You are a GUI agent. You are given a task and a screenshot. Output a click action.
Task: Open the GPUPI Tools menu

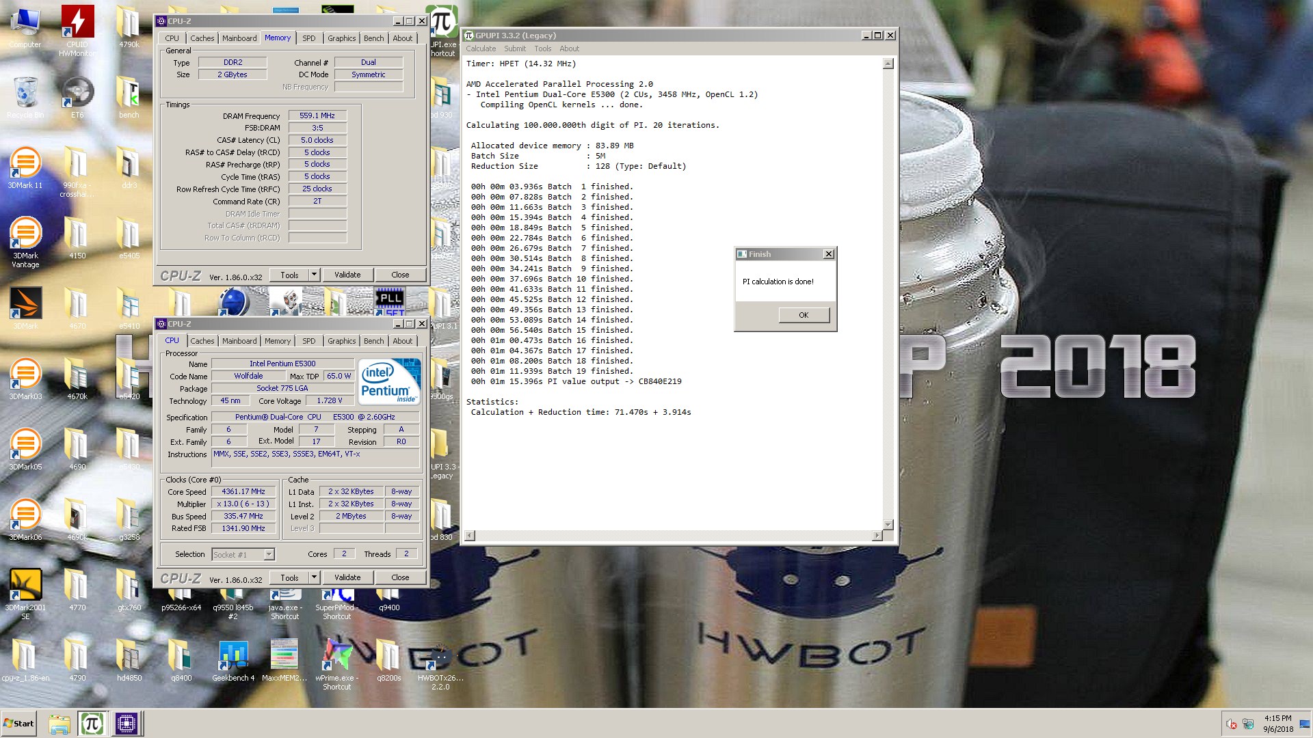543,49
